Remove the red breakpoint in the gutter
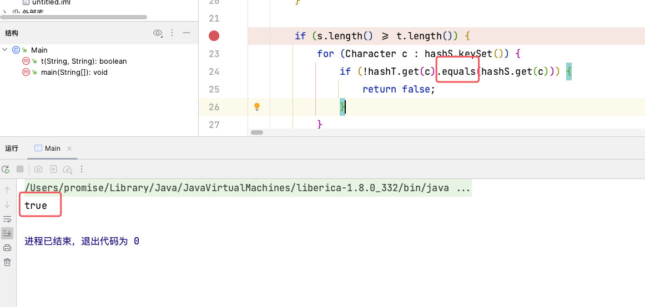Screen dimensions: 645x307 point(214,36)
